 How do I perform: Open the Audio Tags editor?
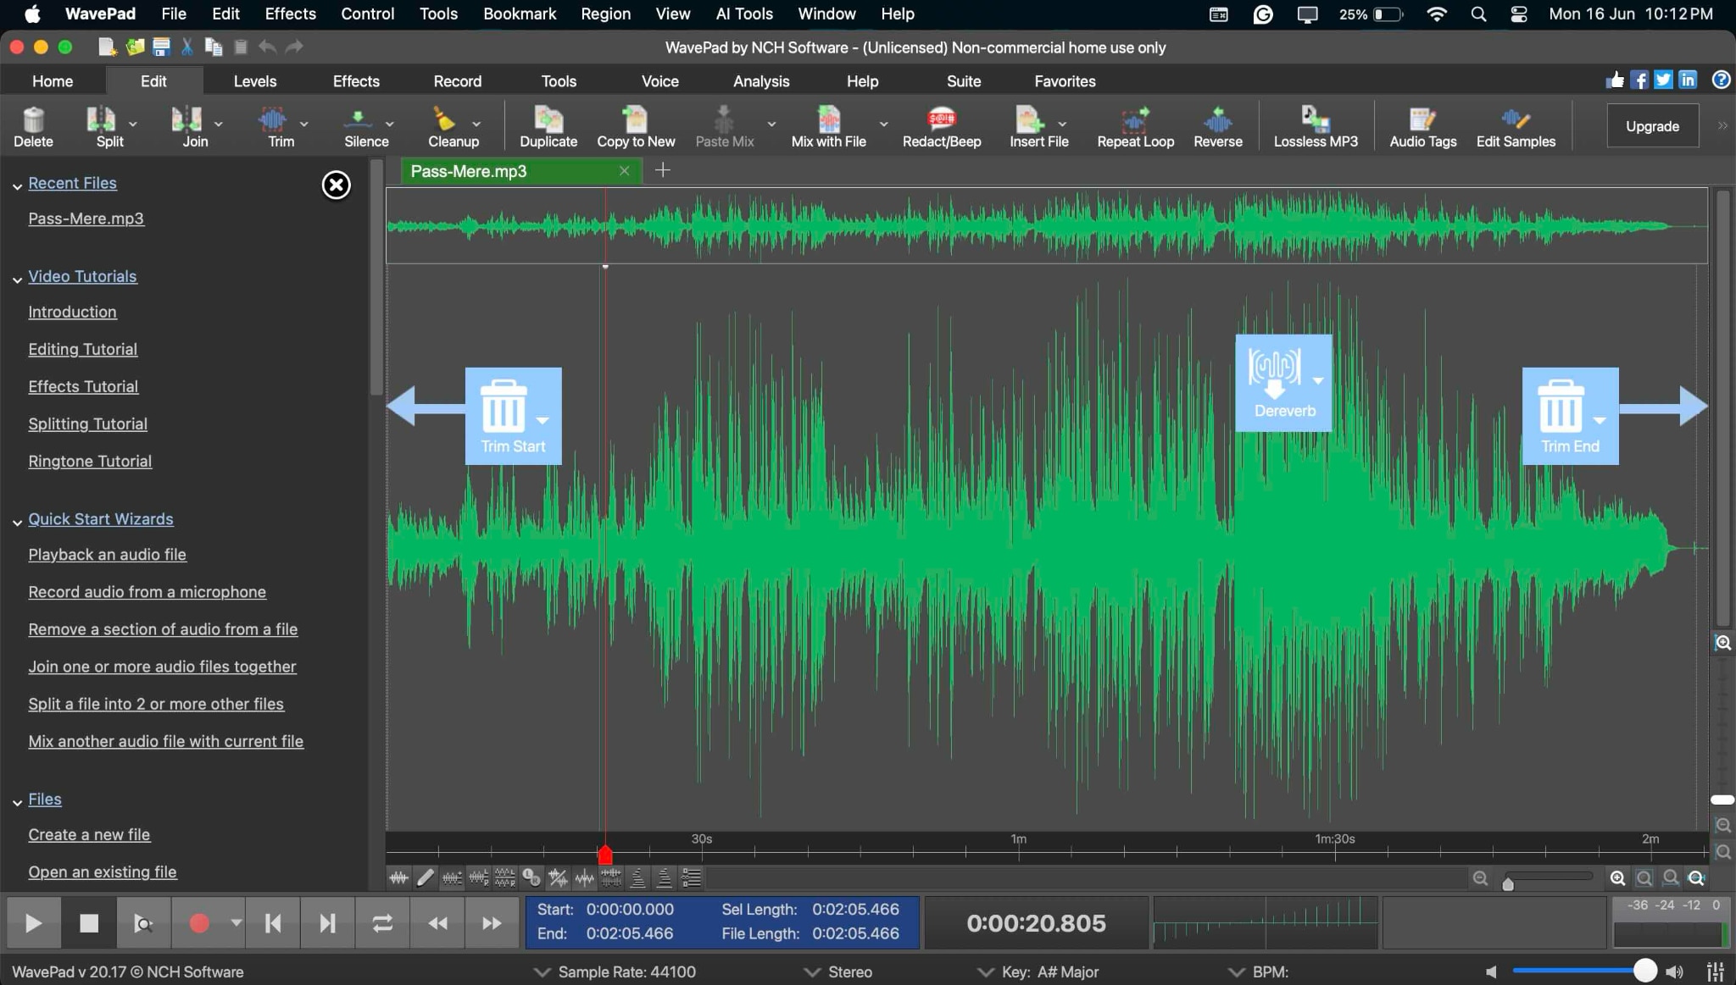point(1422,126)
